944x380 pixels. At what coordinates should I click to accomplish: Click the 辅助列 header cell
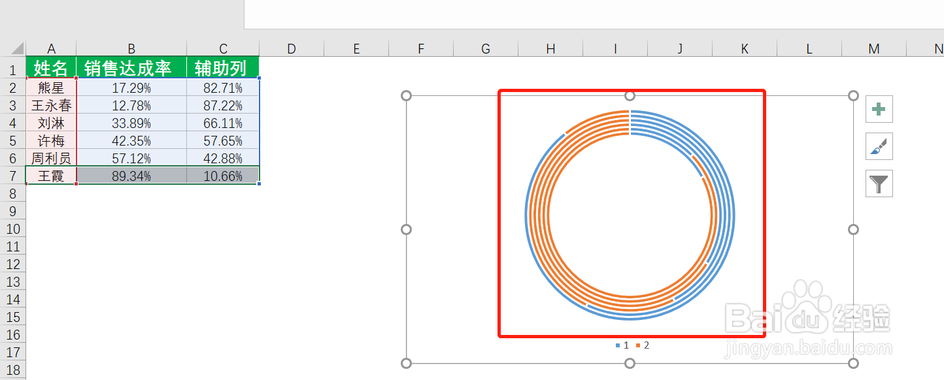[x=223, y=68]
